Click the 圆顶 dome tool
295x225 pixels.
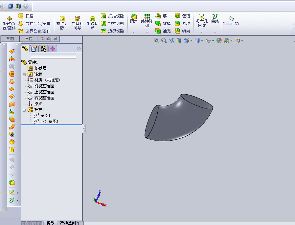183,24
